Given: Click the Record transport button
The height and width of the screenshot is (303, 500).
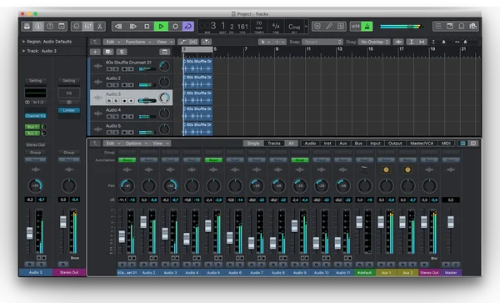Looking at the screenshot, I should click(x=175, y=26).
